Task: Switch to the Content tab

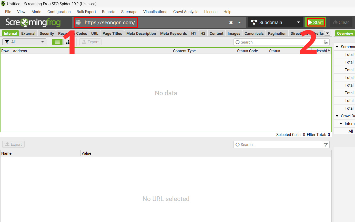Action: pos(217,34)
